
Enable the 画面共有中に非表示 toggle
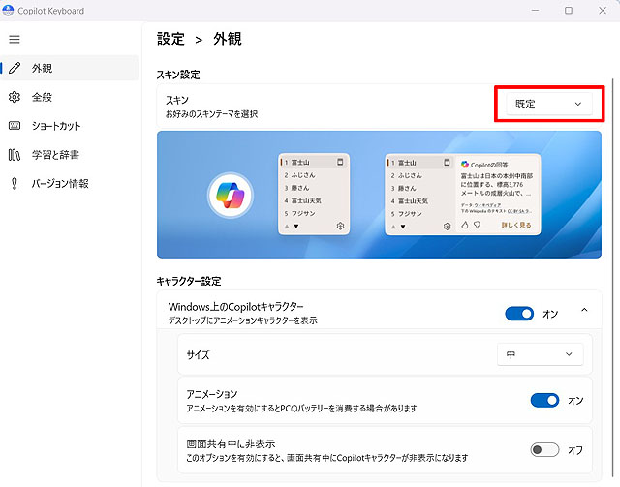545,449
